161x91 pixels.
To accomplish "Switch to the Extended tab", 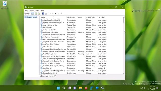I will point(44,76).
